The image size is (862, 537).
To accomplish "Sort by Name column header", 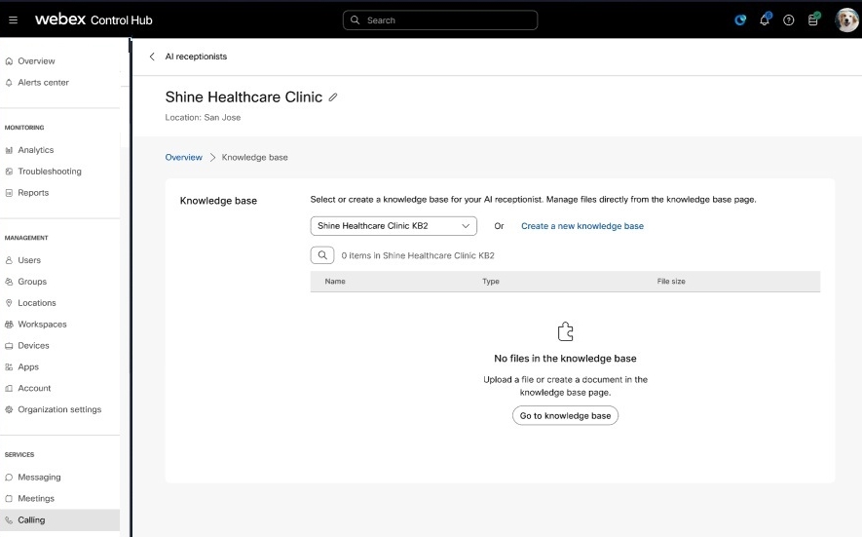I will 335,282.
